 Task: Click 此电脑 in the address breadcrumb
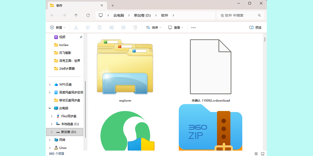pos(119,15)
